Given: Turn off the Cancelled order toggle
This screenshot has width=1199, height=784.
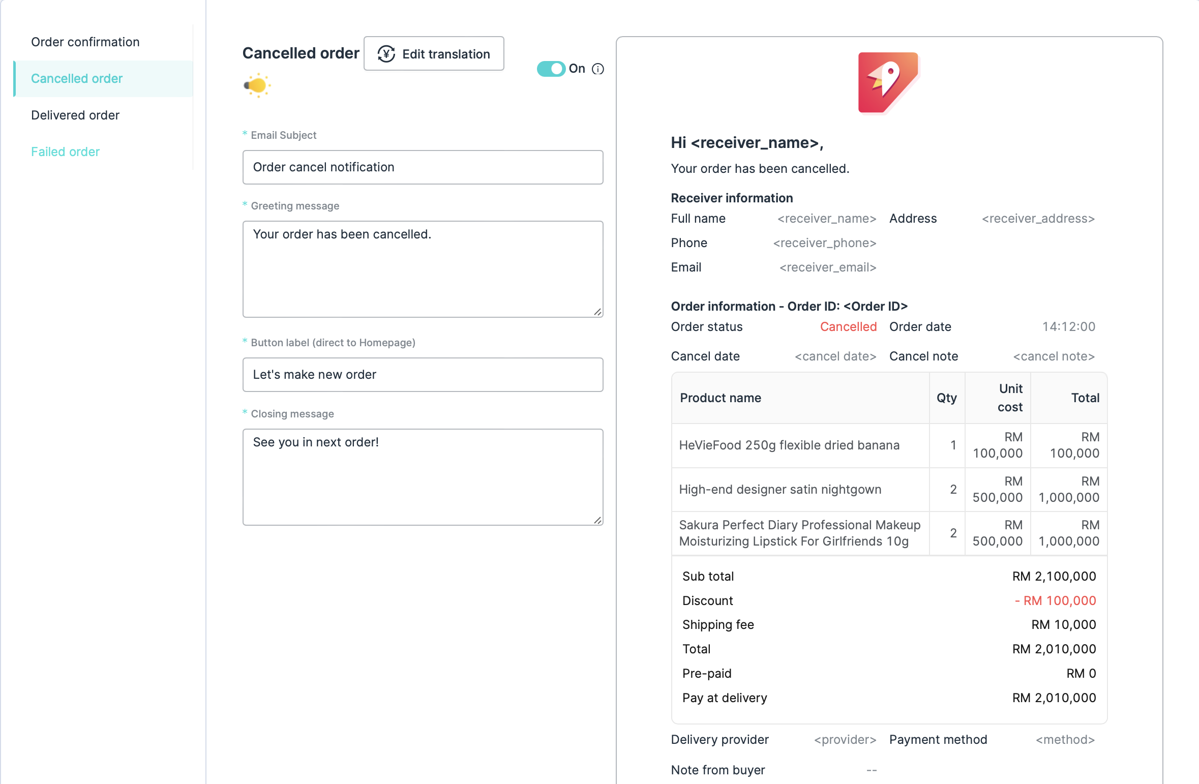Looking at the screenshot, I should point(551,69).
